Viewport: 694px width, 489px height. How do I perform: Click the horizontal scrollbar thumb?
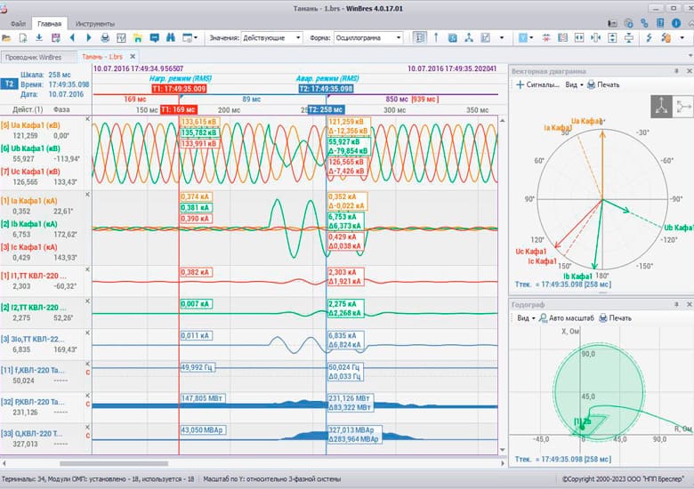[x=114, y=463]
